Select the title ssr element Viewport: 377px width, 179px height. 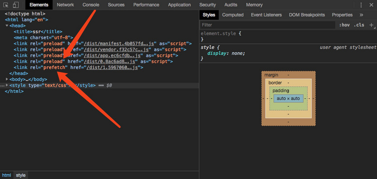pos(38,32)
